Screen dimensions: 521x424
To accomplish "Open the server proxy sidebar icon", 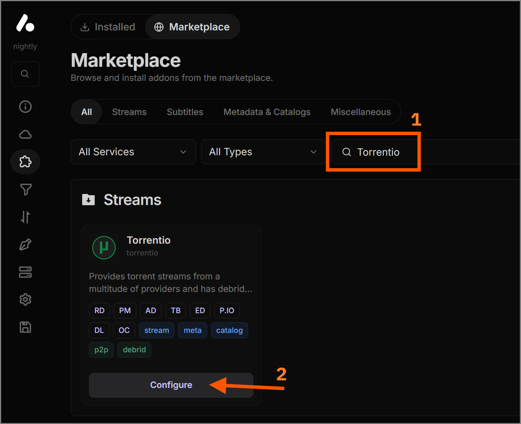I will pyautogui.click(x=25, y=272).
